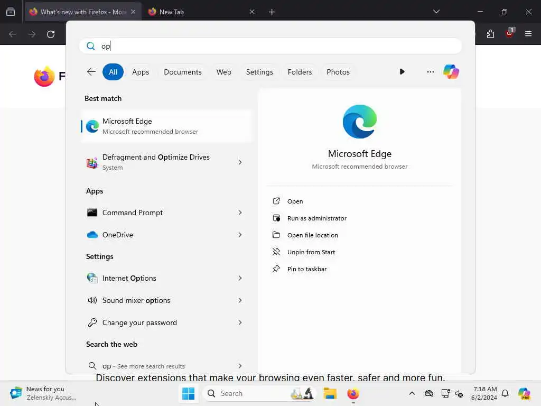This screenshot has width=541, height=406.
Task: Click 'op - See more search results'
Action: (144, 366)
